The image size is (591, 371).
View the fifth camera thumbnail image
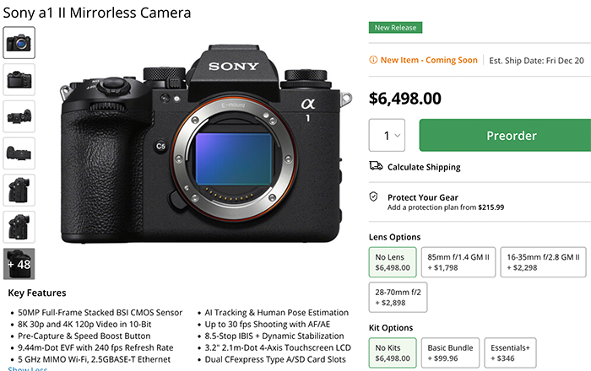coord(19,190)
